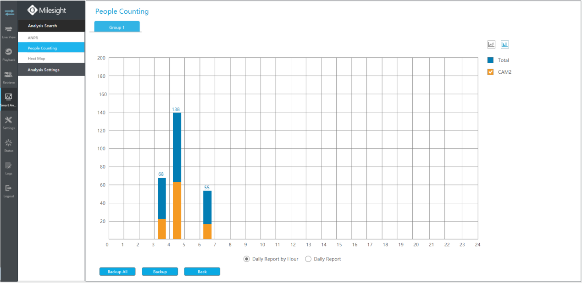Viewport: 582px width, 283px height.
Task: Select the Daily Report by Hour option
Action: (x=247, y=259)
